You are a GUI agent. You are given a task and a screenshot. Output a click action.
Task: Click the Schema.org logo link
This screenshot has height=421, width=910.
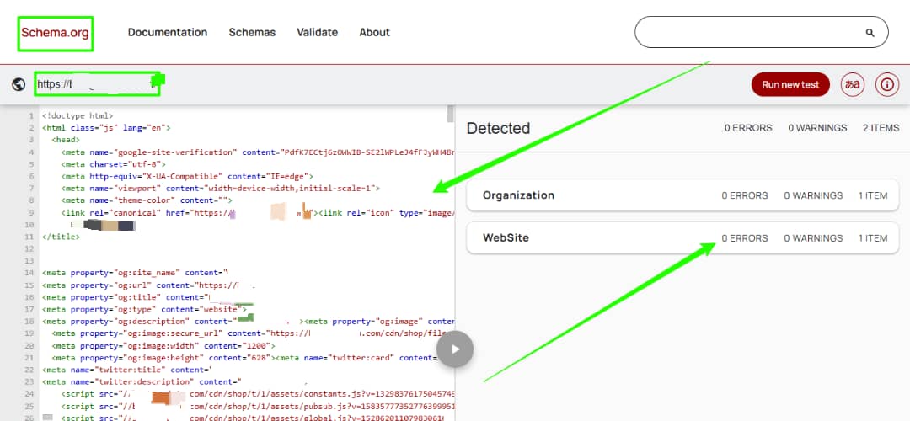pyautogui.click(x=55, y=33)
